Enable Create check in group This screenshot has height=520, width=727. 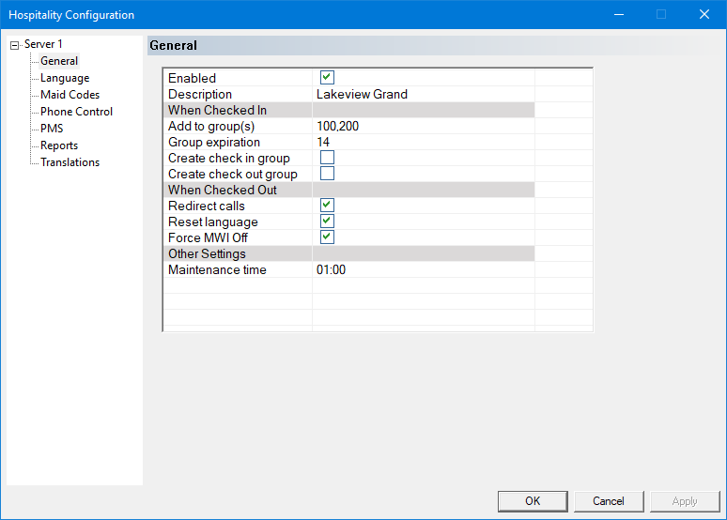[x=327, y=158]
